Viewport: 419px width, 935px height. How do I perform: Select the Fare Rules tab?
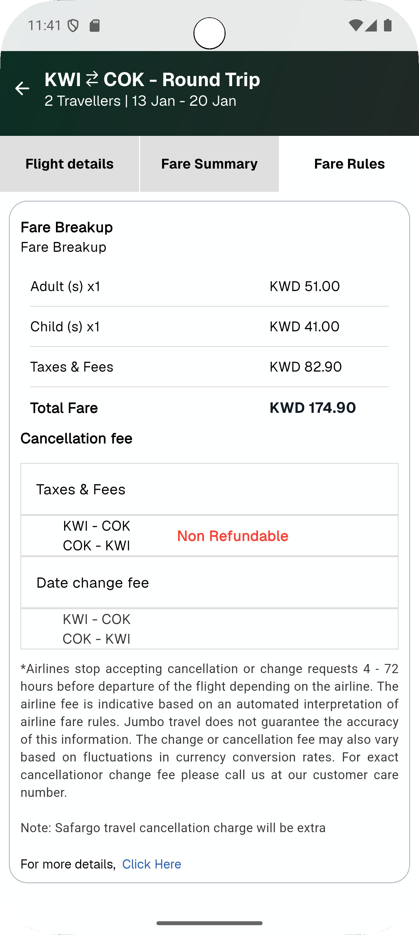349,164
